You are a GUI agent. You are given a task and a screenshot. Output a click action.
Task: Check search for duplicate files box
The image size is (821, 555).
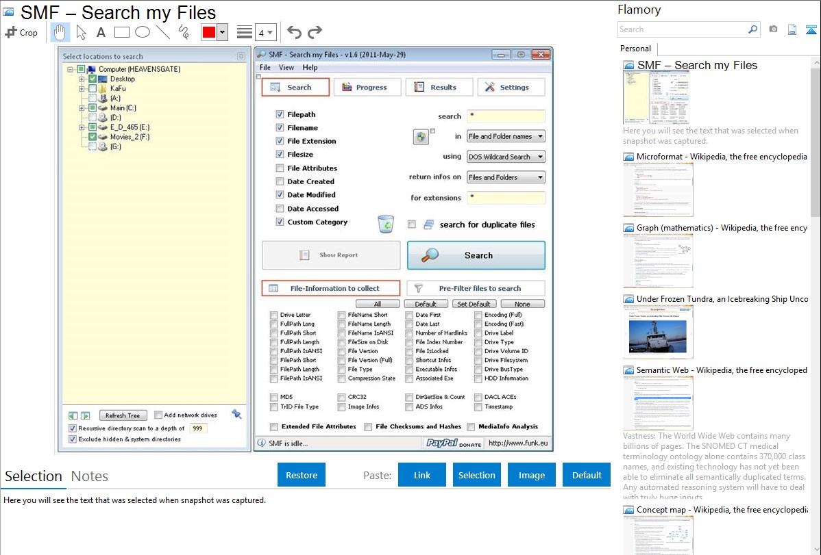(412, 224)
